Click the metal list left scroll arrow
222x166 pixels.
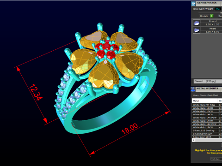193,140
